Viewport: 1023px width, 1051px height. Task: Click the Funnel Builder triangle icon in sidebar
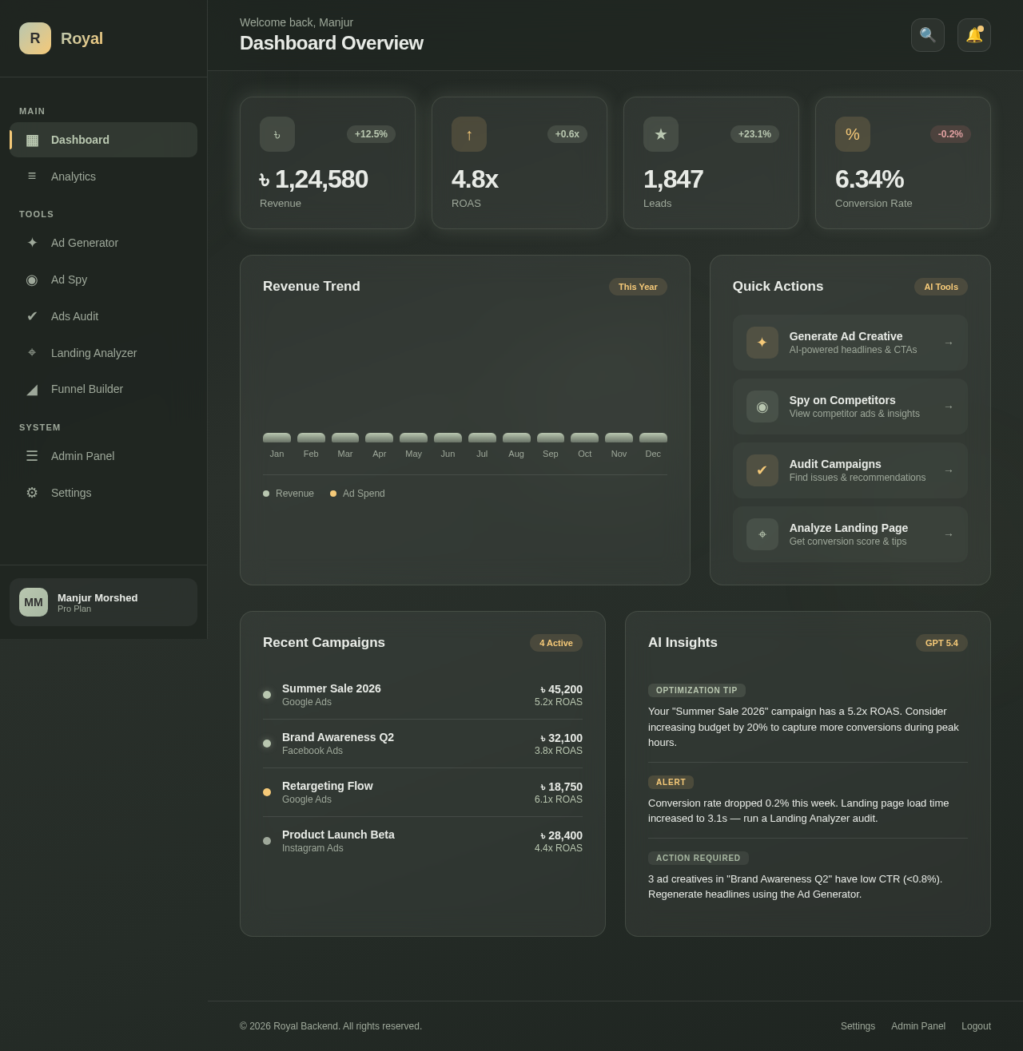[32, 389]
